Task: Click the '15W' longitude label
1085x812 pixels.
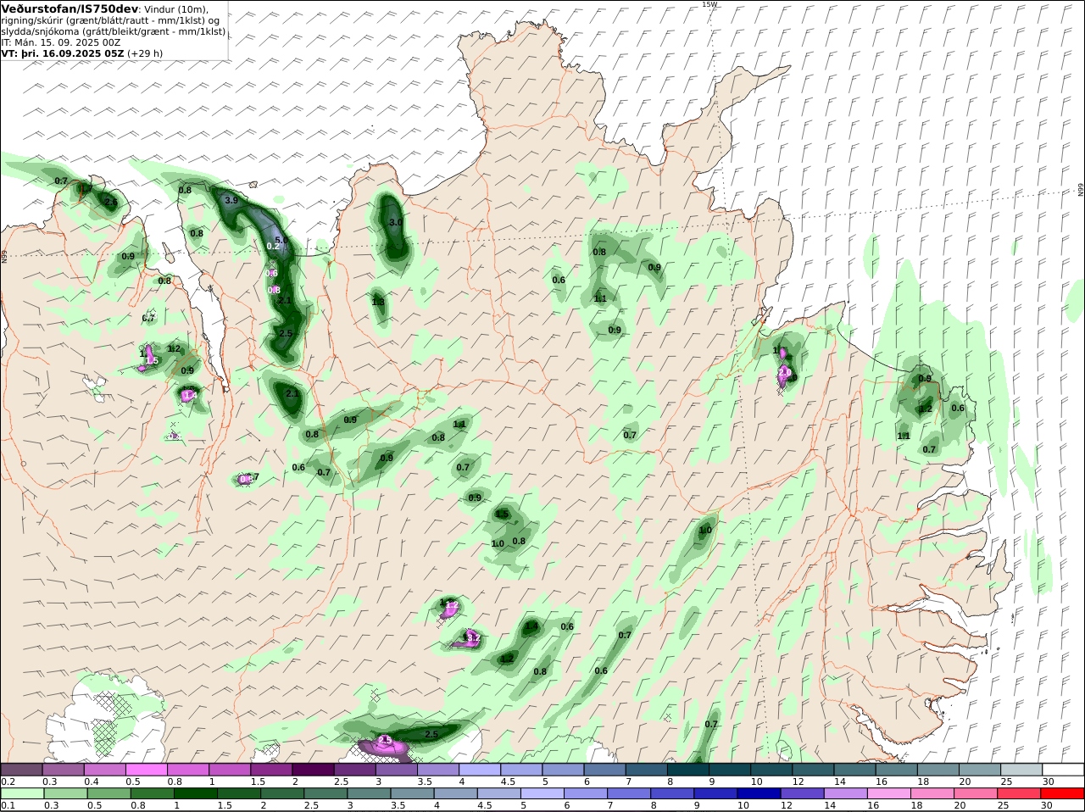Action: click(x=709, y=4)
